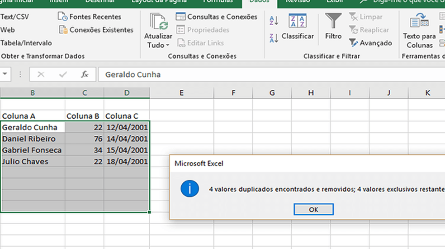This screenshot has height=249, width=445.
Task: Expand the Atualizar Tudo dropdown arrow
Action: pos(167,45)
